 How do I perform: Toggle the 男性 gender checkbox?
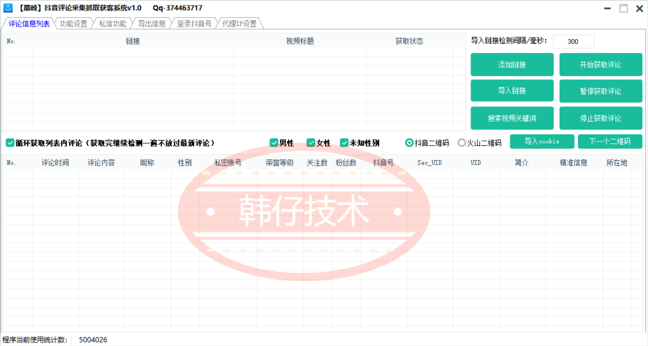[274, 143]
